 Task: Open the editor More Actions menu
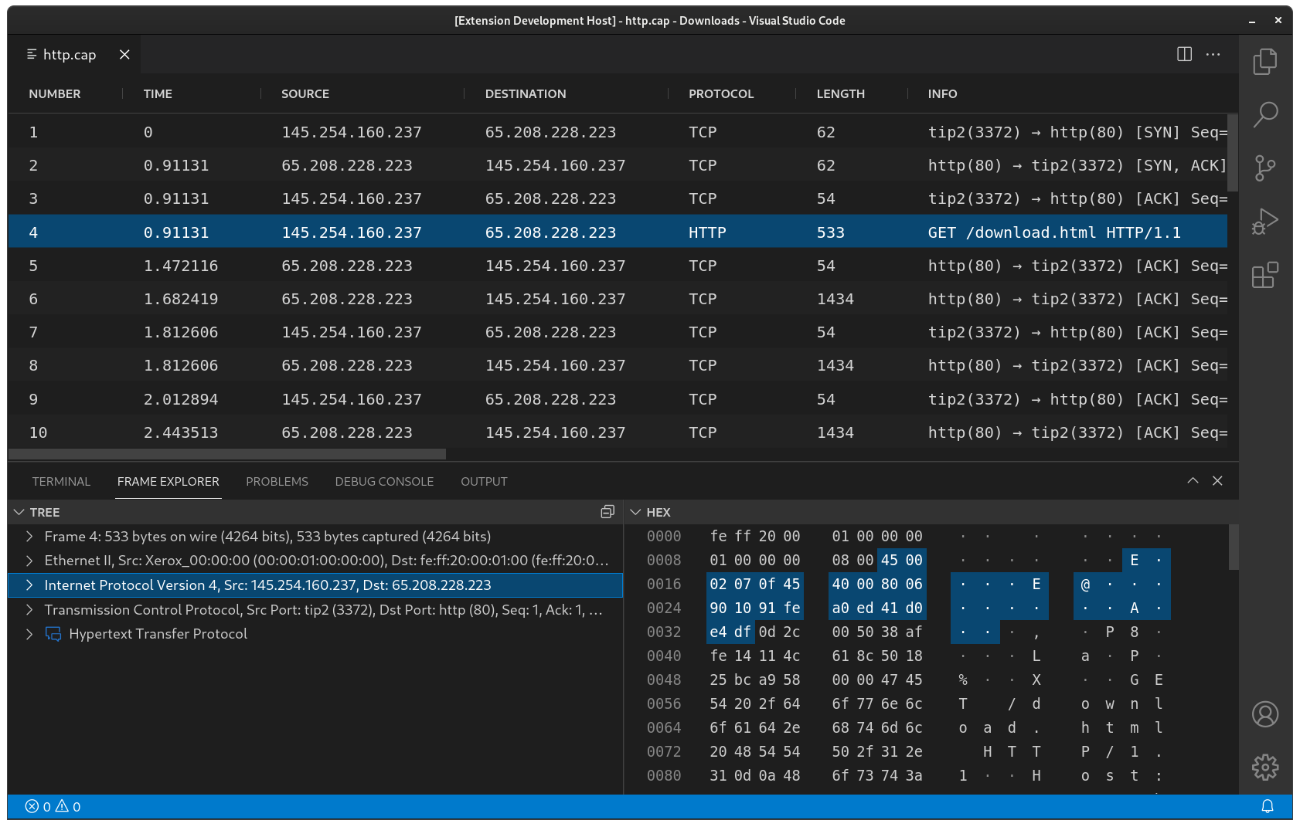coord(1213,54)
